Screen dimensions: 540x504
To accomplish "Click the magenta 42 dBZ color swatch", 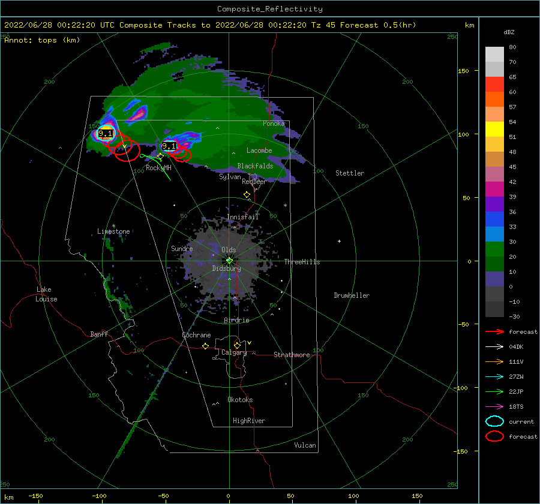I will pos(494,189).
